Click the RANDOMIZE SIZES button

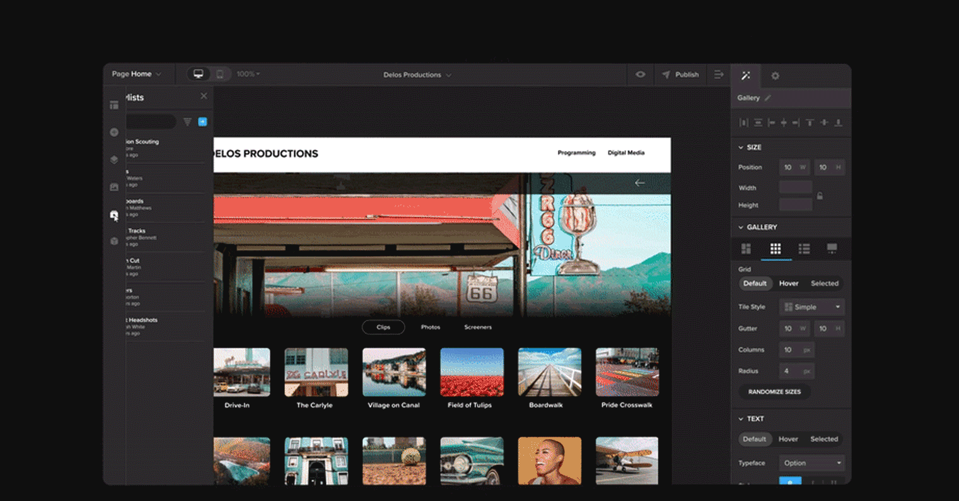pyautogui.click(x=774, y=392)
